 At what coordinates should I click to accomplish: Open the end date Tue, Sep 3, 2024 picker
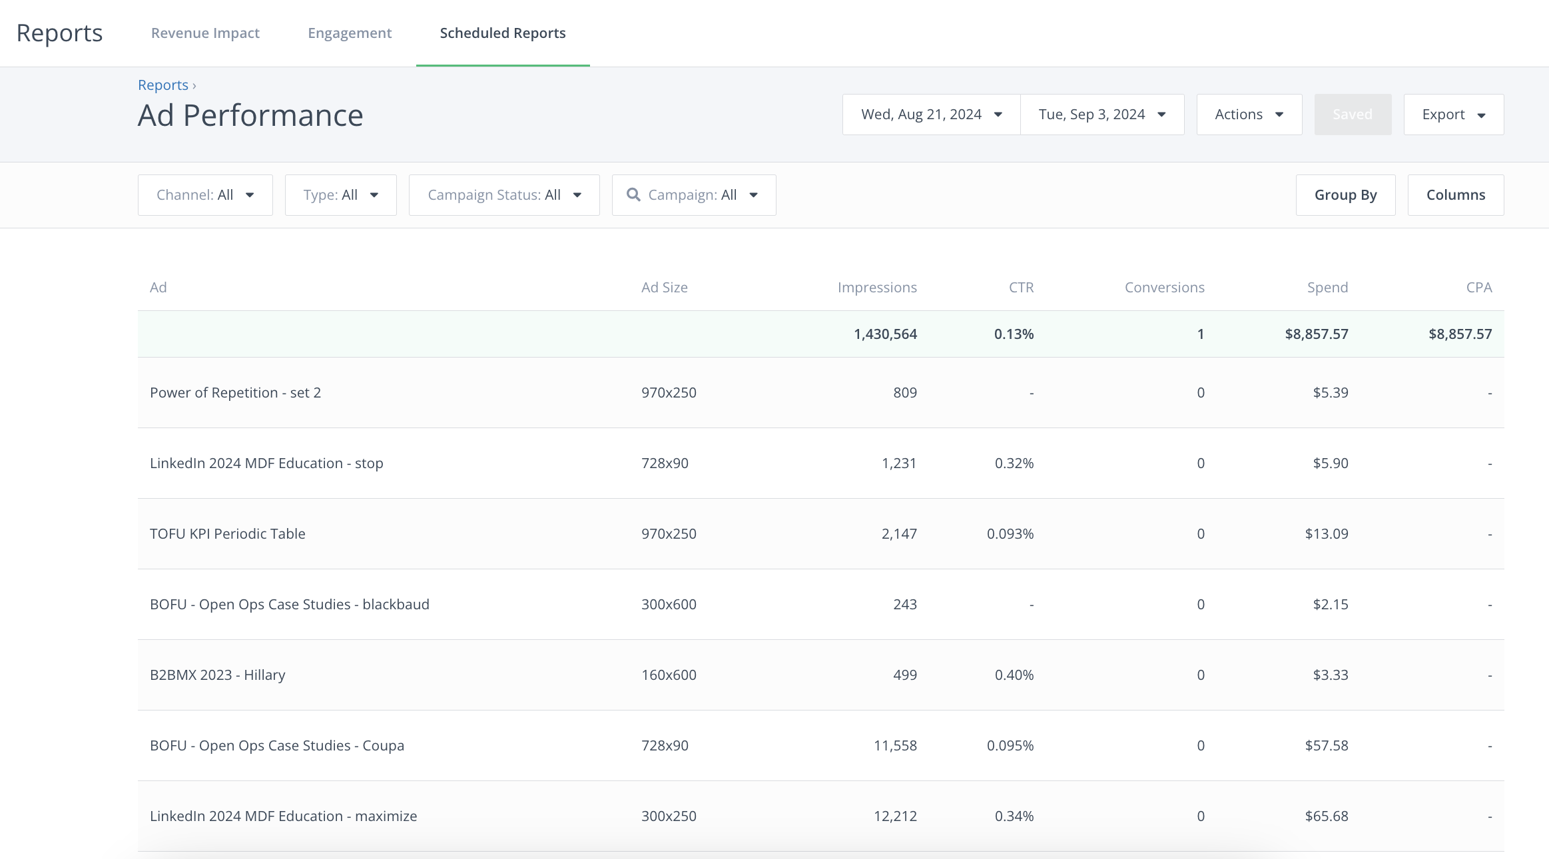coord(1101,115)
